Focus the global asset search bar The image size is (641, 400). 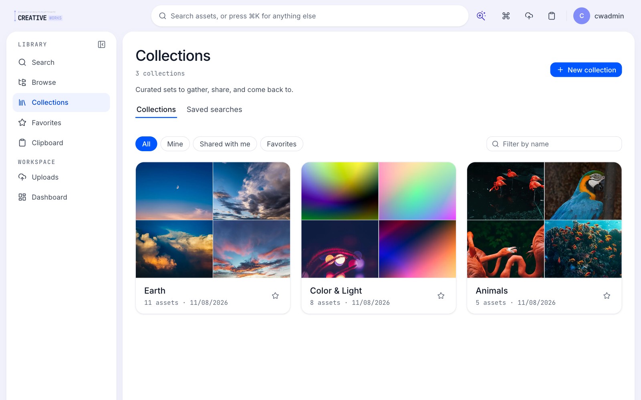coord(310,16)
